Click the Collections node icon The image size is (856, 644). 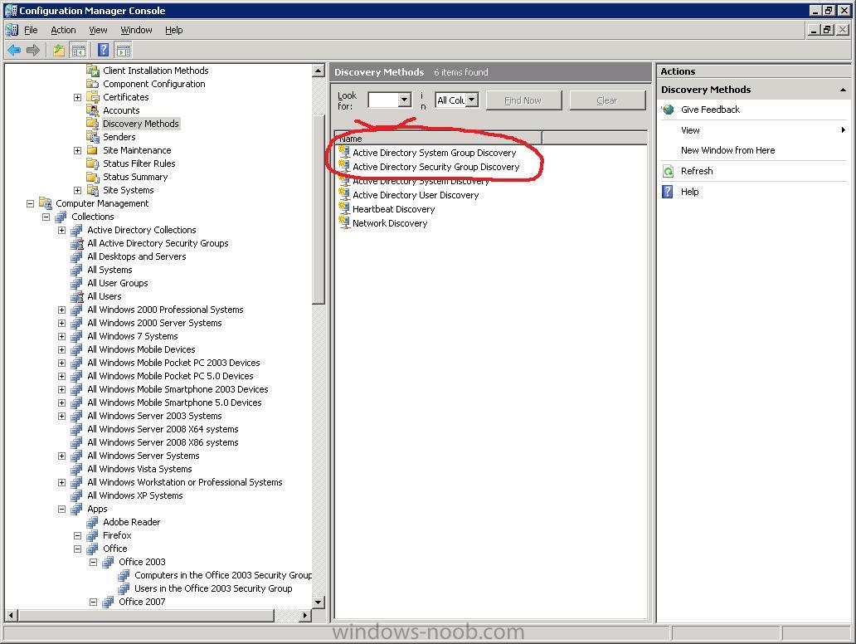(61, 217)
